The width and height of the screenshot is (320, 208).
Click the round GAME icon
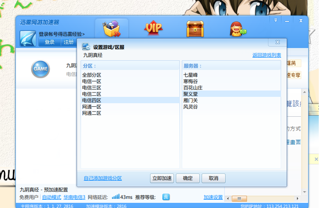coord(40,69)
